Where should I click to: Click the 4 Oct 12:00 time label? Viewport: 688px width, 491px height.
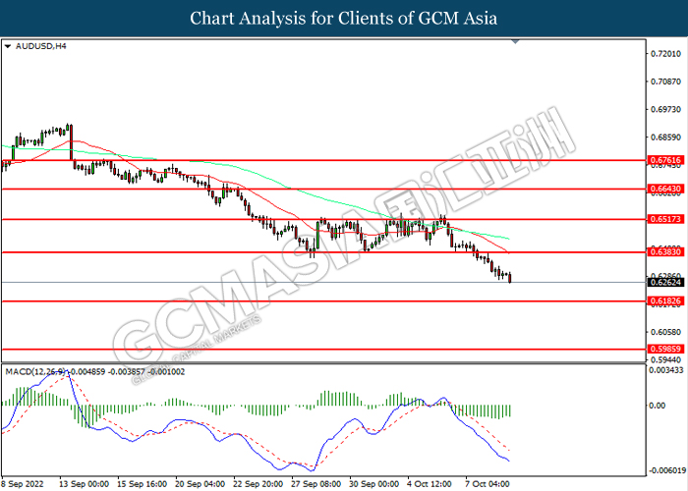click(x=430, y=484)
